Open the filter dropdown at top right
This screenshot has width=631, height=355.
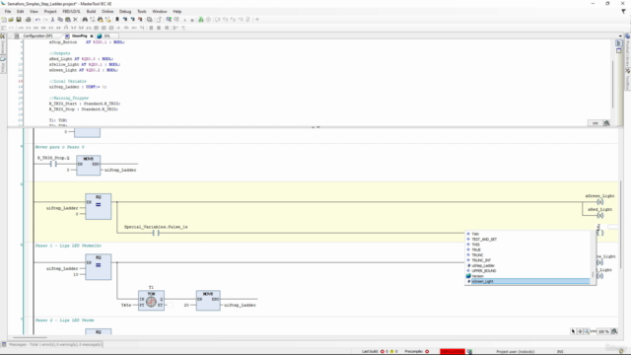(x=623, y=11)
